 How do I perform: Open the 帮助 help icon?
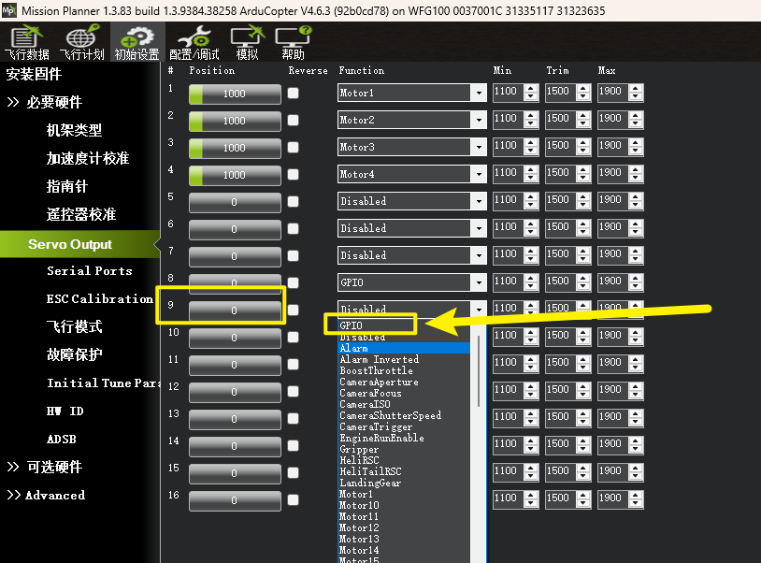(293, 43)
